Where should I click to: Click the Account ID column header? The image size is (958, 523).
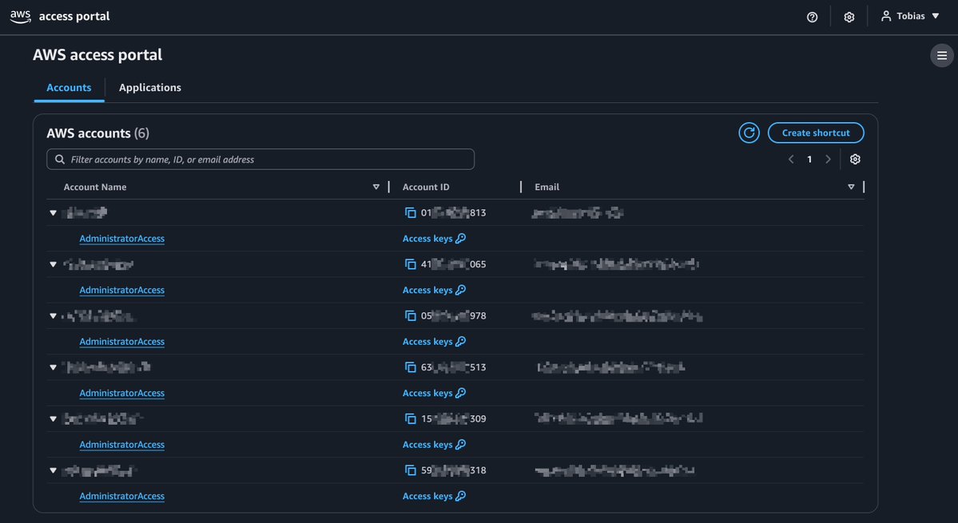pyautogui.click(x=426, y=188)
